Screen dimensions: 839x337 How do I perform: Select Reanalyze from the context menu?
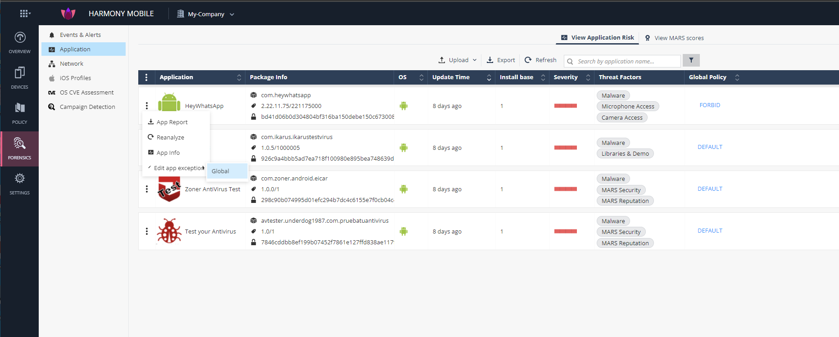click(170, 137)
